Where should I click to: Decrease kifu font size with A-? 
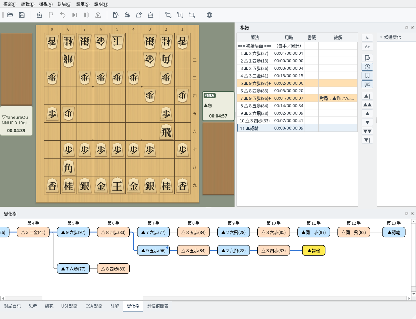tap(367, 38)
